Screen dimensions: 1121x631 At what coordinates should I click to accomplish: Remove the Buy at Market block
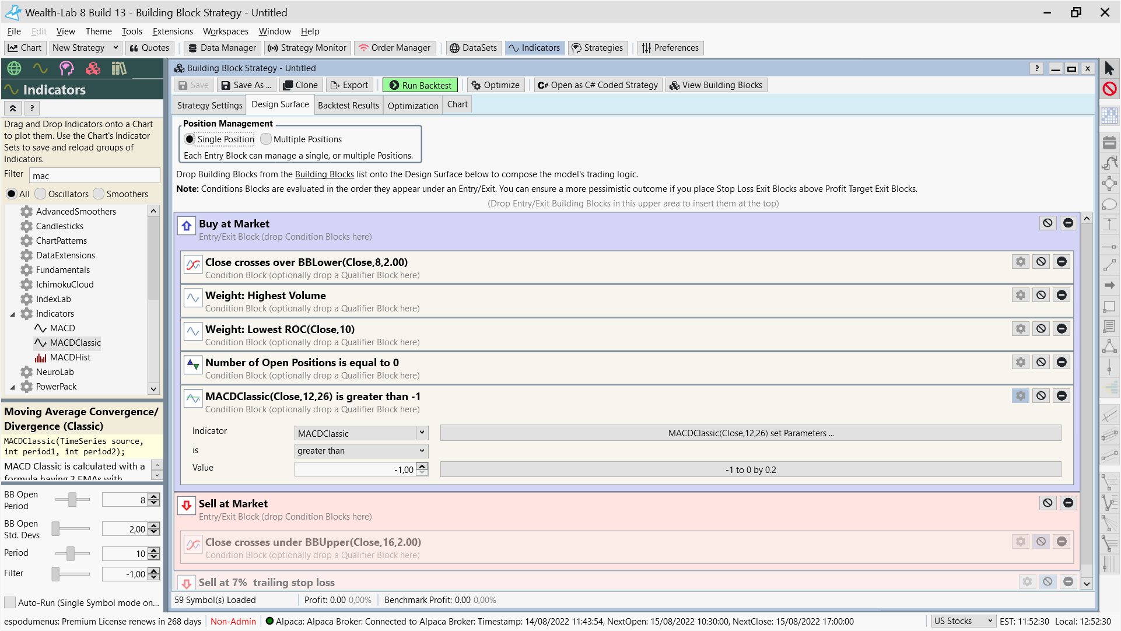click(1068, 223)
